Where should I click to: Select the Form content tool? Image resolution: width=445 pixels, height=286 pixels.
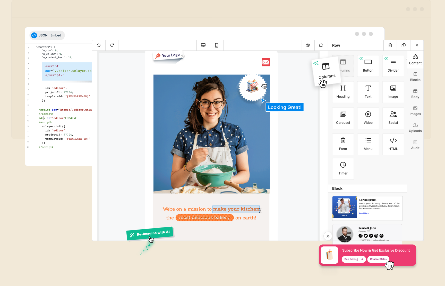point(343,144)
